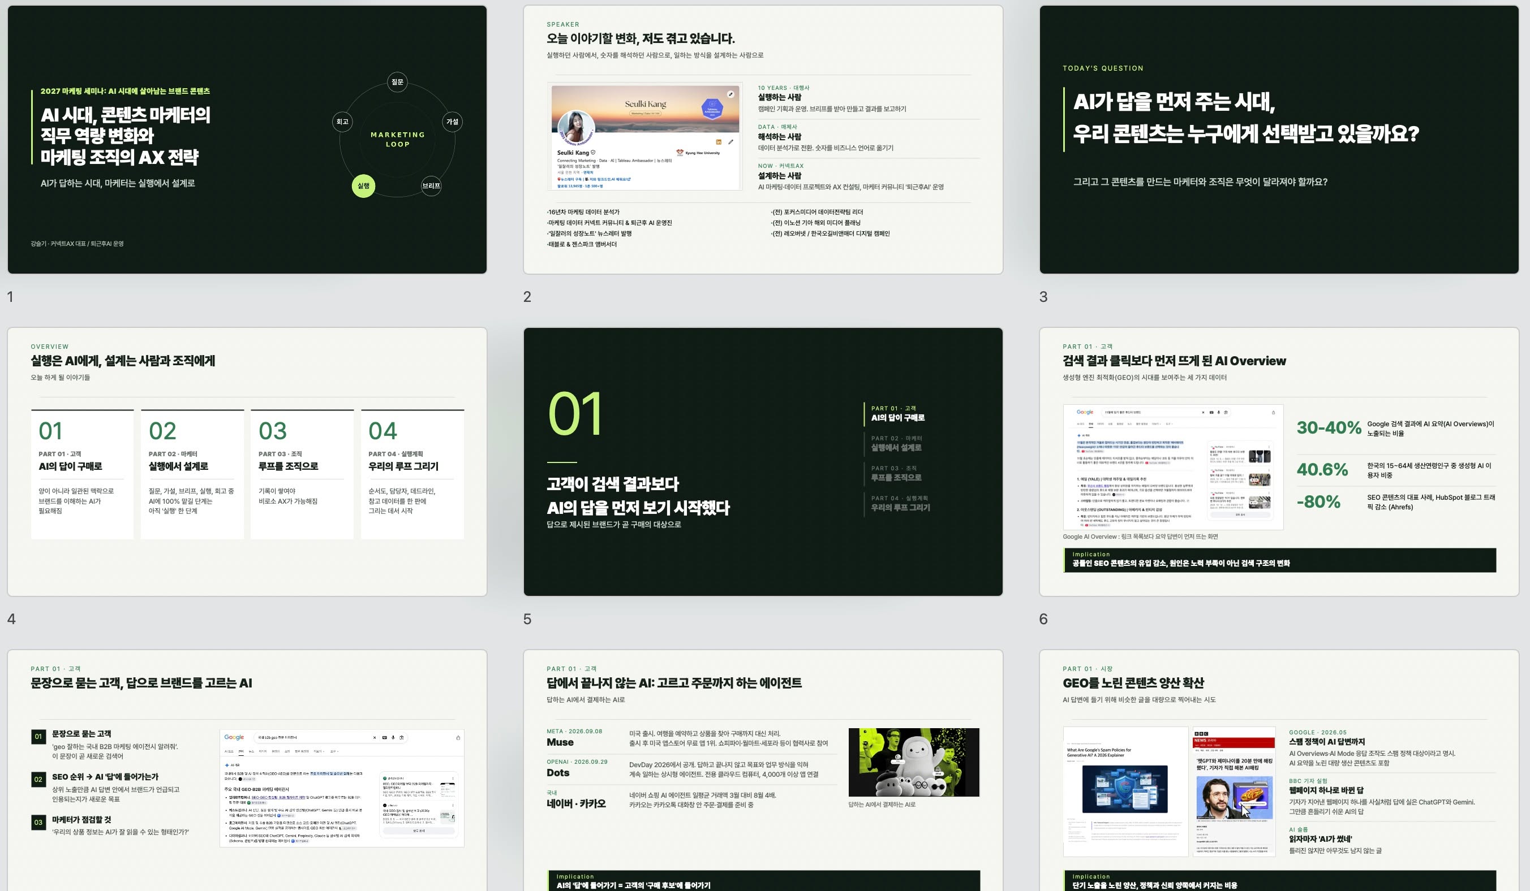1530x891 pixels.
Task: Click 'PART 02 · 마케터' entry on slide 5
Action: point(897,443)
